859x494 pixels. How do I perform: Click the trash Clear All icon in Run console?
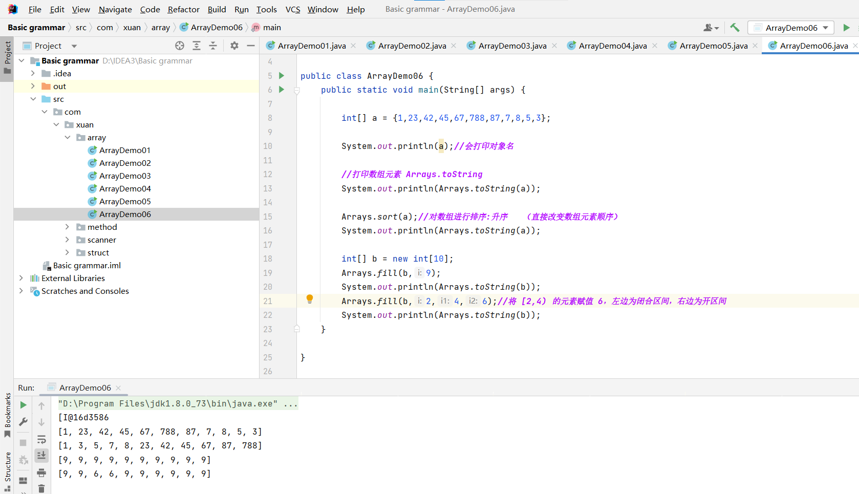41,488
